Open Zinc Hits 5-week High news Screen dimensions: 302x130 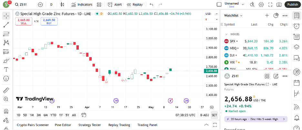(256, 119)
